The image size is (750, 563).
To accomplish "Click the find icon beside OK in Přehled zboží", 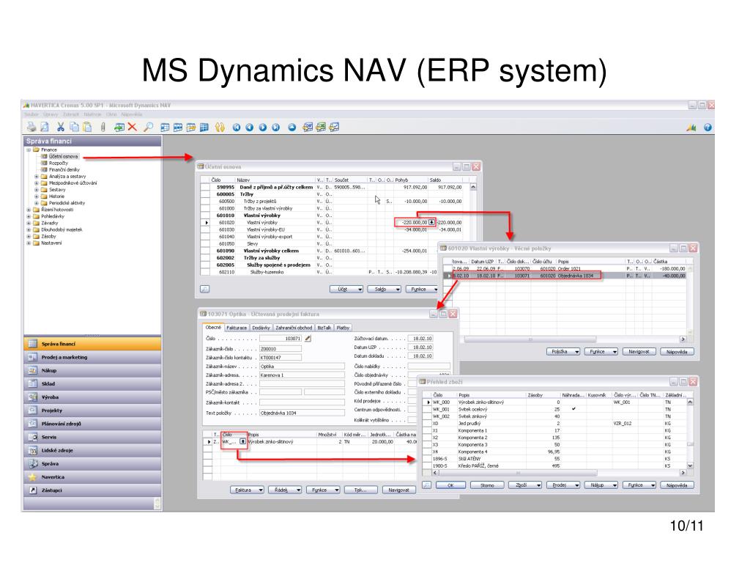I will tap(427, 485).
